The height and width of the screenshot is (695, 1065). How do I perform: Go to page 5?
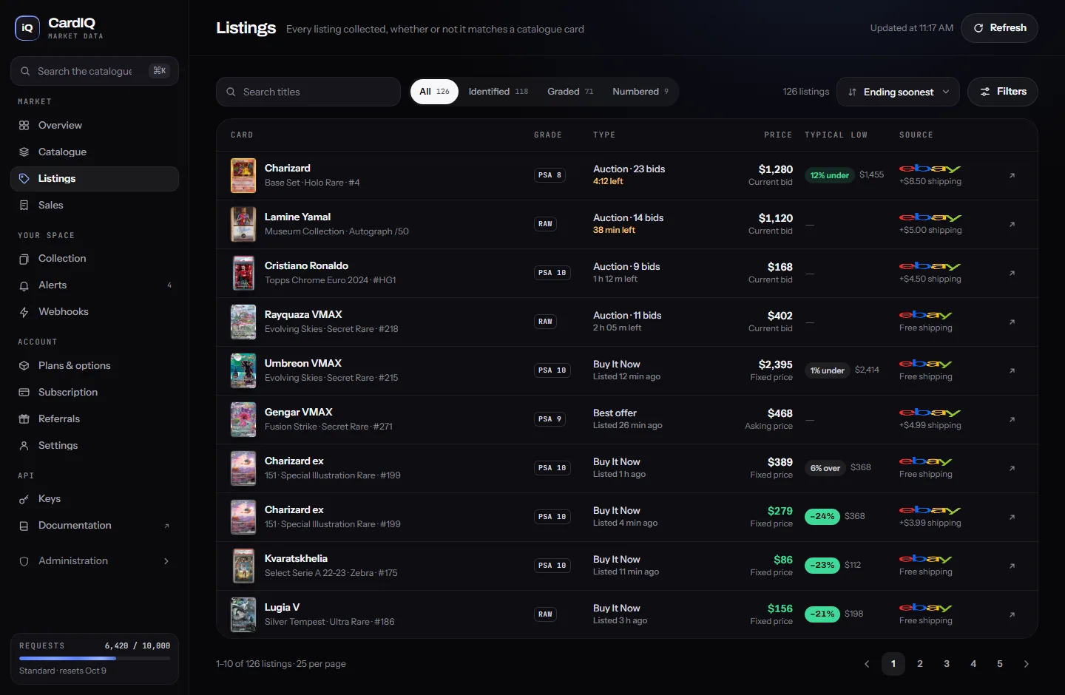[x=1000, y=664]
